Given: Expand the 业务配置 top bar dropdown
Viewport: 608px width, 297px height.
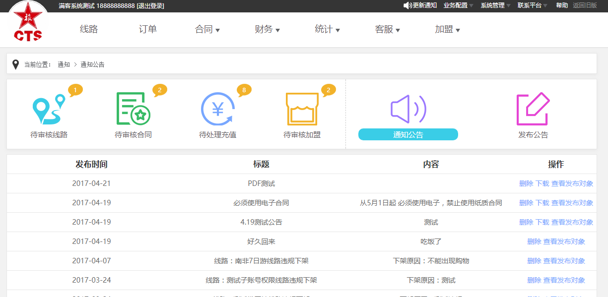Looking at the screenshot, I should [458, 5].
